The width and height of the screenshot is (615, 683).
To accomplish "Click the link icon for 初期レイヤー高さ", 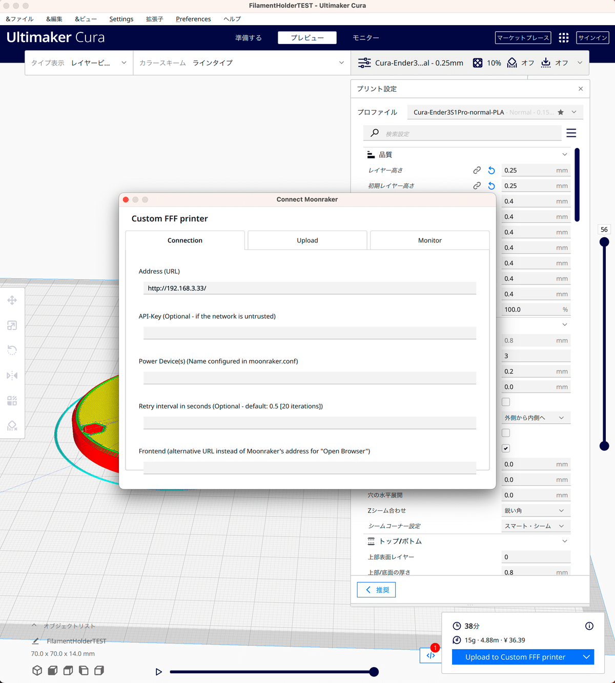I will pos(477,185).
